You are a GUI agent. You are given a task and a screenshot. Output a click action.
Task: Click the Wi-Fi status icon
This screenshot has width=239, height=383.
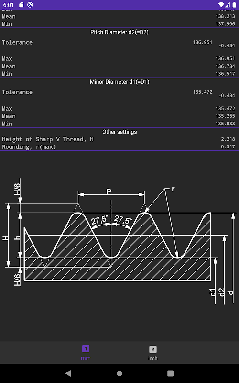tap(221, 5)
